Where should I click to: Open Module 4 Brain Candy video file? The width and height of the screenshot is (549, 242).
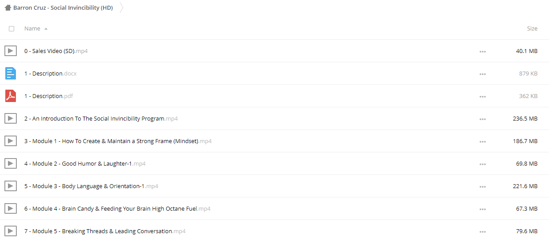(x=117, y=208)
